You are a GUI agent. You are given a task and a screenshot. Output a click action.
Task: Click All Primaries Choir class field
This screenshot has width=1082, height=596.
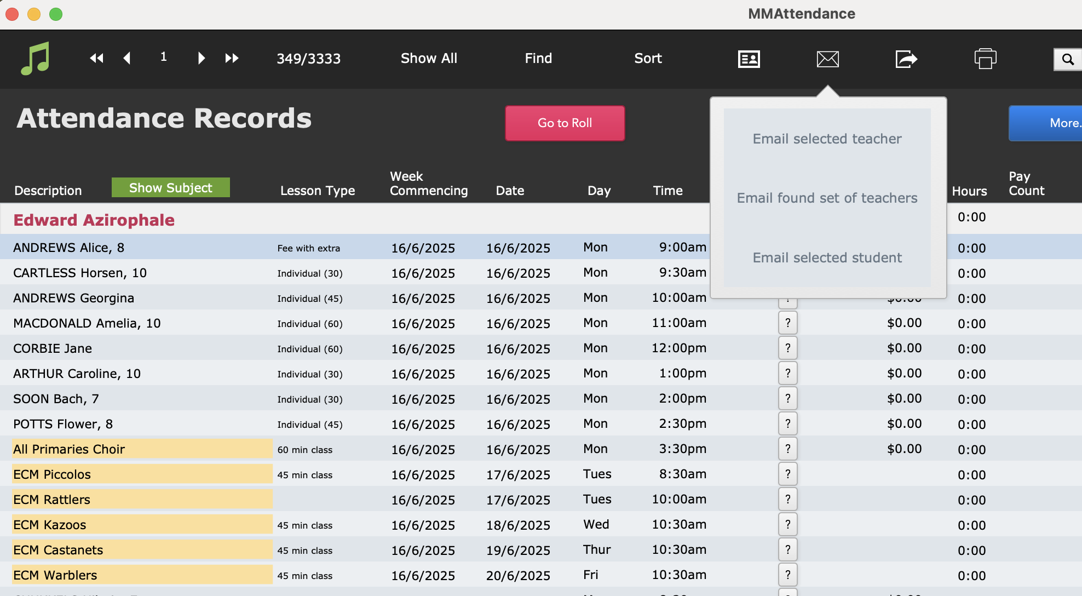[x=142, y=449]
